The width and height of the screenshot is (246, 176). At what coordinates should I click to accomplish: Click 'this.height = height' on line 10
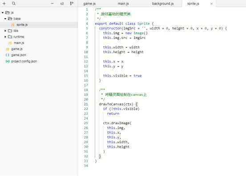(123, 52)
